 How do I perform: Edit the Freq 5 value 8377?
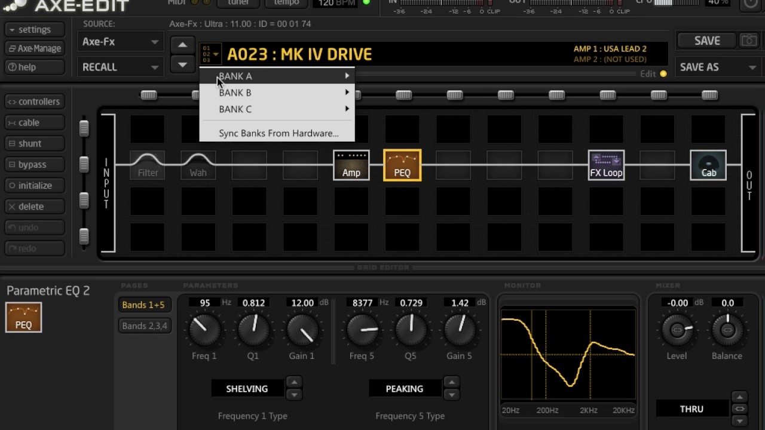click(x=362, y=303)
